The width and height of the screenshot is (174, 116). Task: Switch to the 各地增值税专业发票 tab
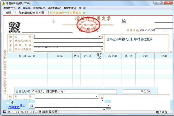[x=31, y=13]
